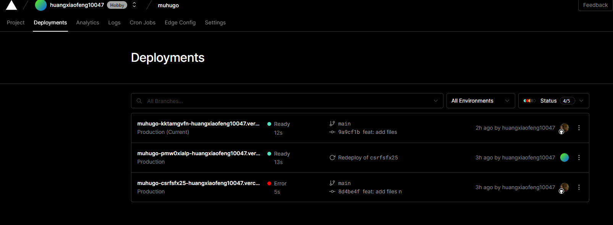Click main branch in kktamgvfn row

click(344, 124)
